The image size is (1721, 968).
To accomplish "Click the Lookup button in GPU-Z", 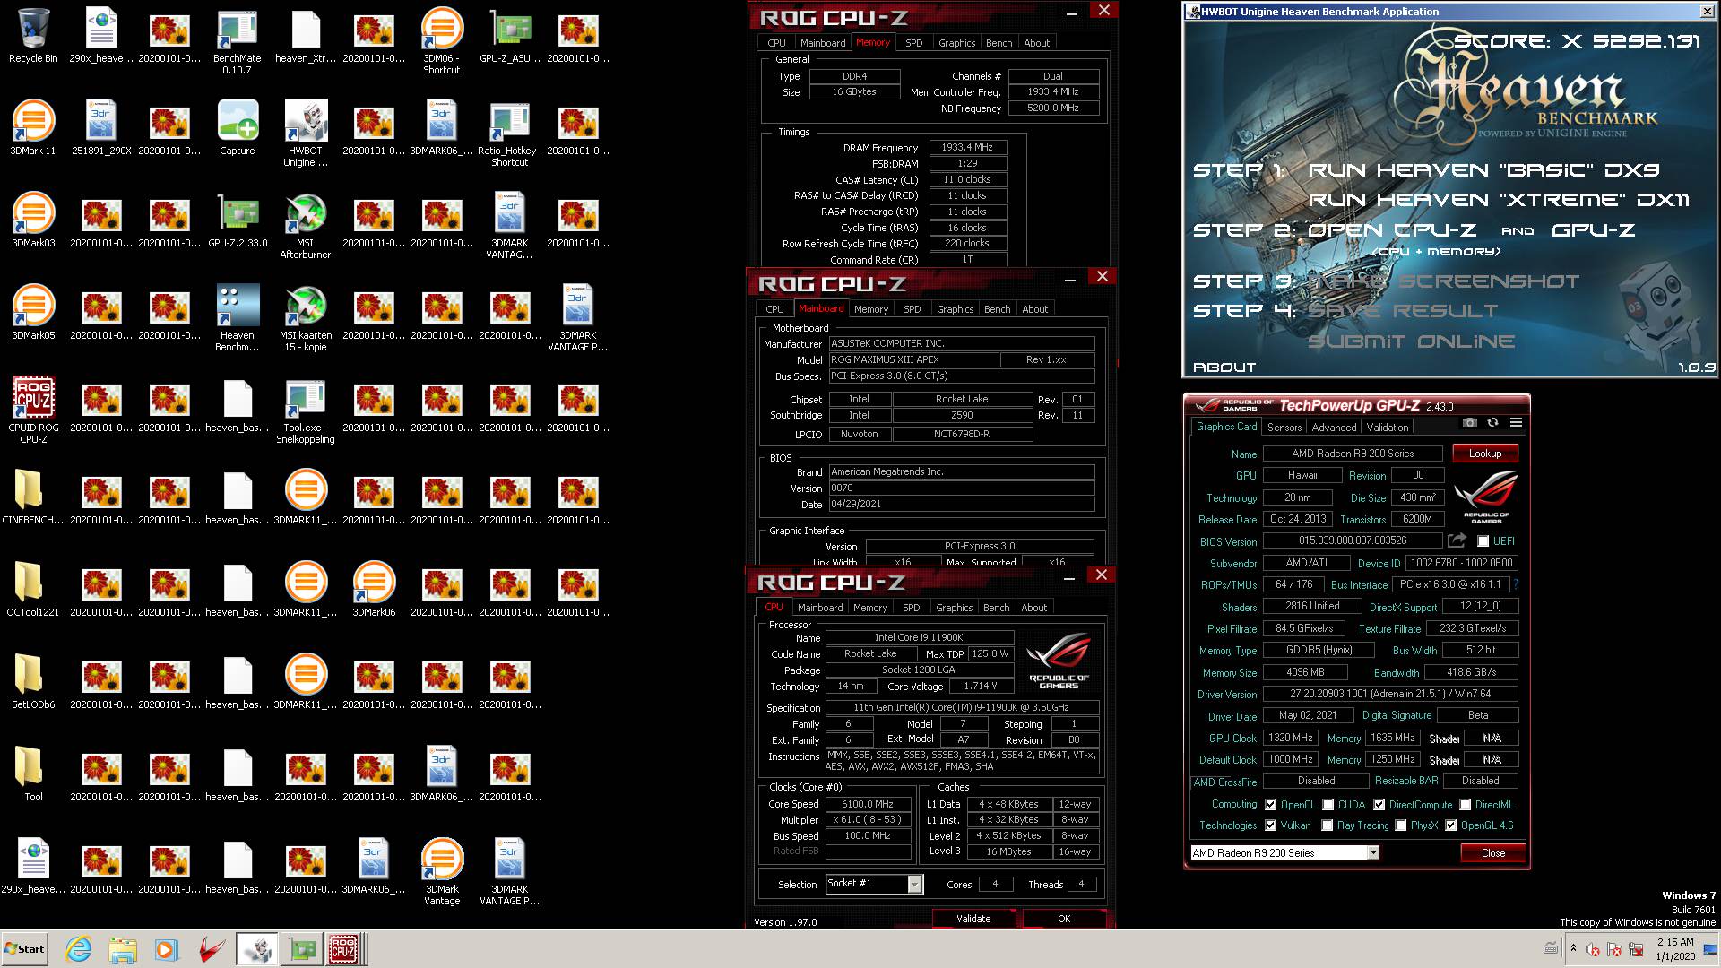I will (1484, 454).
